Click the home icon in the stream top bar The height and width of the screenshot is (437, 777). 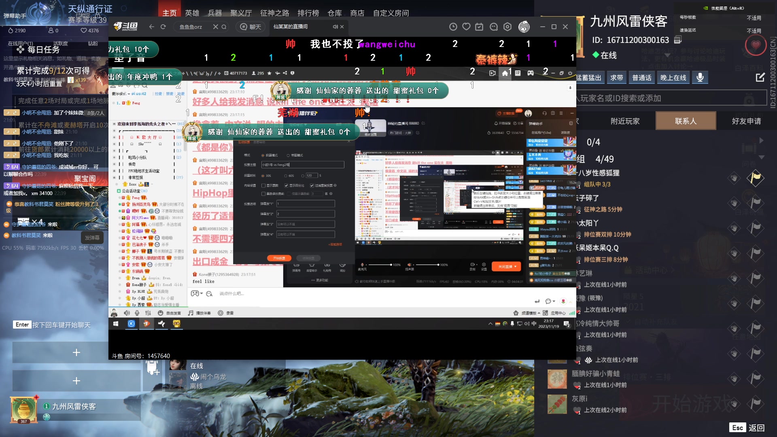coord(505,73)
